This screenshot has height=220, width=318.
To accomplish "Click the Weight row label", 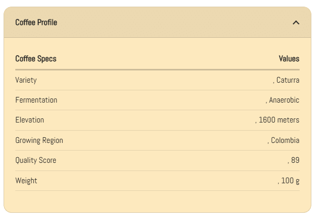I will (26, 181).
